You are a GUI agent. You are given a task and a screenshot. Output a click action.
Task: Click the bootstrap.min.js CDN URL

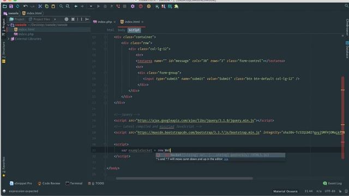198,132
